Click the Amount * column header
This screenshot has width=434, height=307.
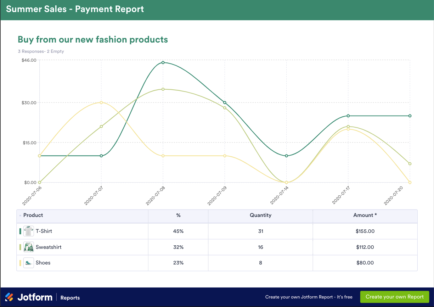[x=365, y=216]
